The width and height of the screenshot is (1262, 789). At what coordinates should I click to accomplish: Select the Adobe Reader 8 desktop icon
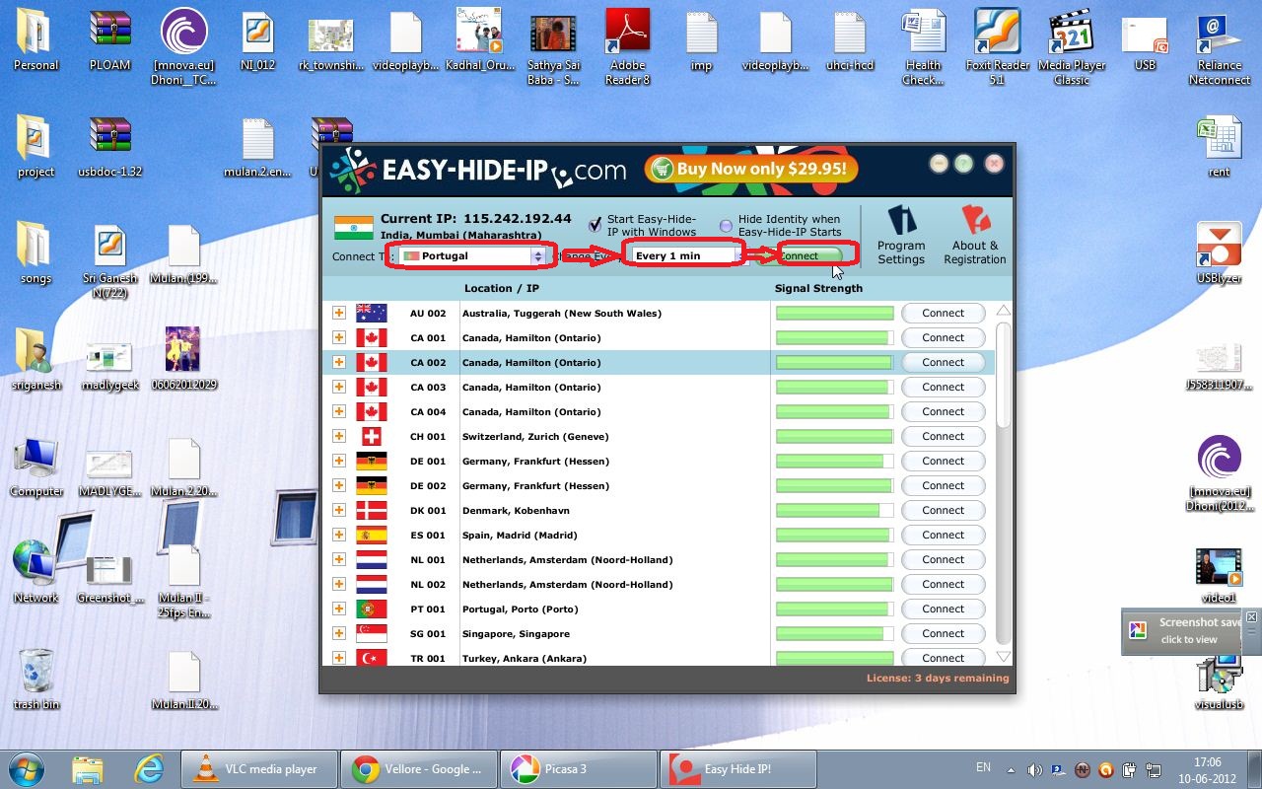(628, 46)
